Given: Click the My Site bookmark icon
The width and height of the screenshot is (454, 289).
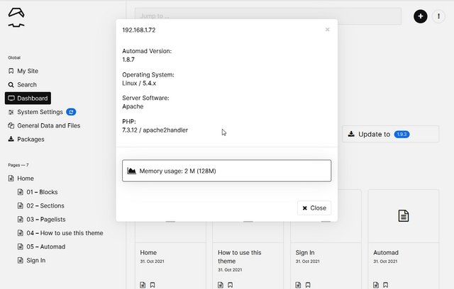Looking at the screenshot, I should [x=11, y=71].
